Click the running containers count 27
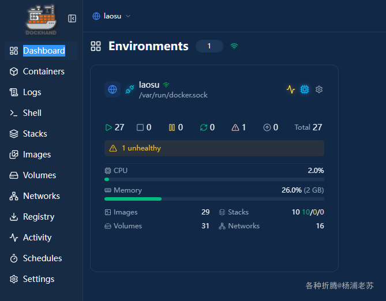This screenshot has width=386, height=301. (115, 127)
